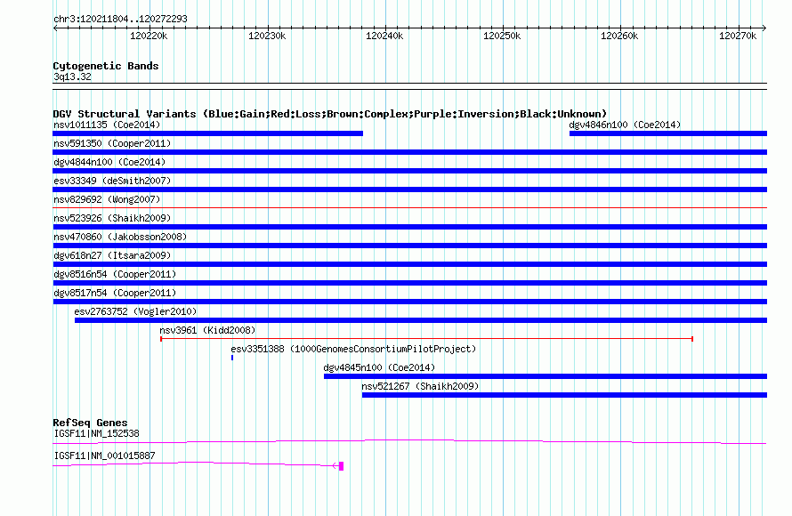Click the blue bar of dgv4845n100
This screenshot has height=516, width=792.
(x=546, y=376)
